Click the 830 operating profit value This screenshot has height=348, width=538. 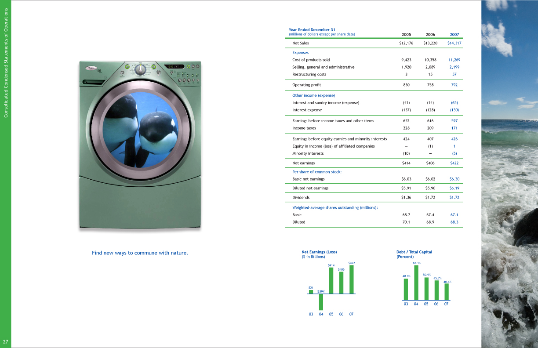coord(407,85)
